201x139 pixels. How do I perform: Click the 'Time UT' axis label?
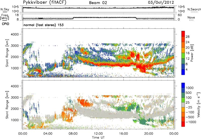[98, 137]
